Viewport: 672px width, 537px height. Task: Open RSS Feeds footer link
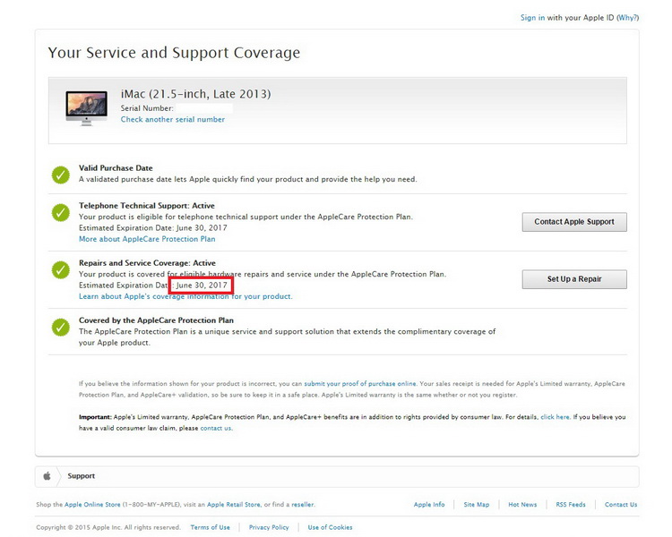(571, 505)
